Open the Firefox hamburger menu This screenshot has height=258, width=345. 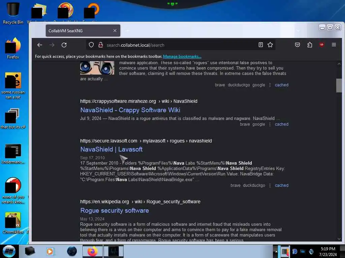pyautogui.click(x=334, y=45)
